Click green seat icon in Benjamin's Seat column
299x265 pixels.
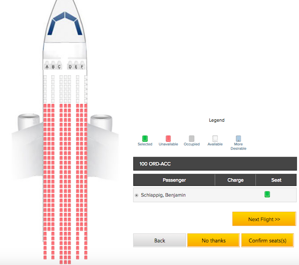tap(267, 194)
